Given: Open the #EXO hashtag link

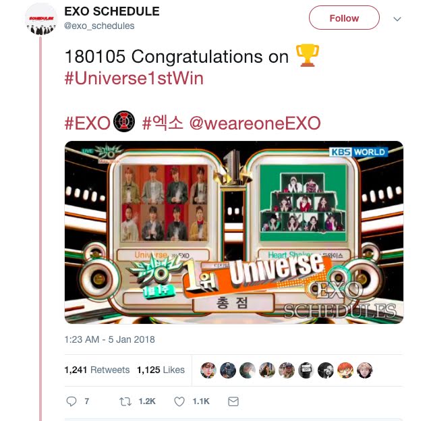Looking at the screenshot, I should point(87,123).
